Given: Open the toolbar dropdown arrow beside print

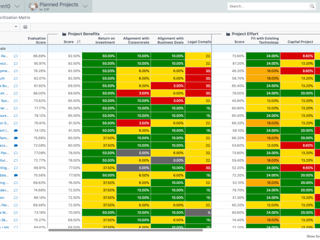Looking at the screenshot, I should (16, 27).
